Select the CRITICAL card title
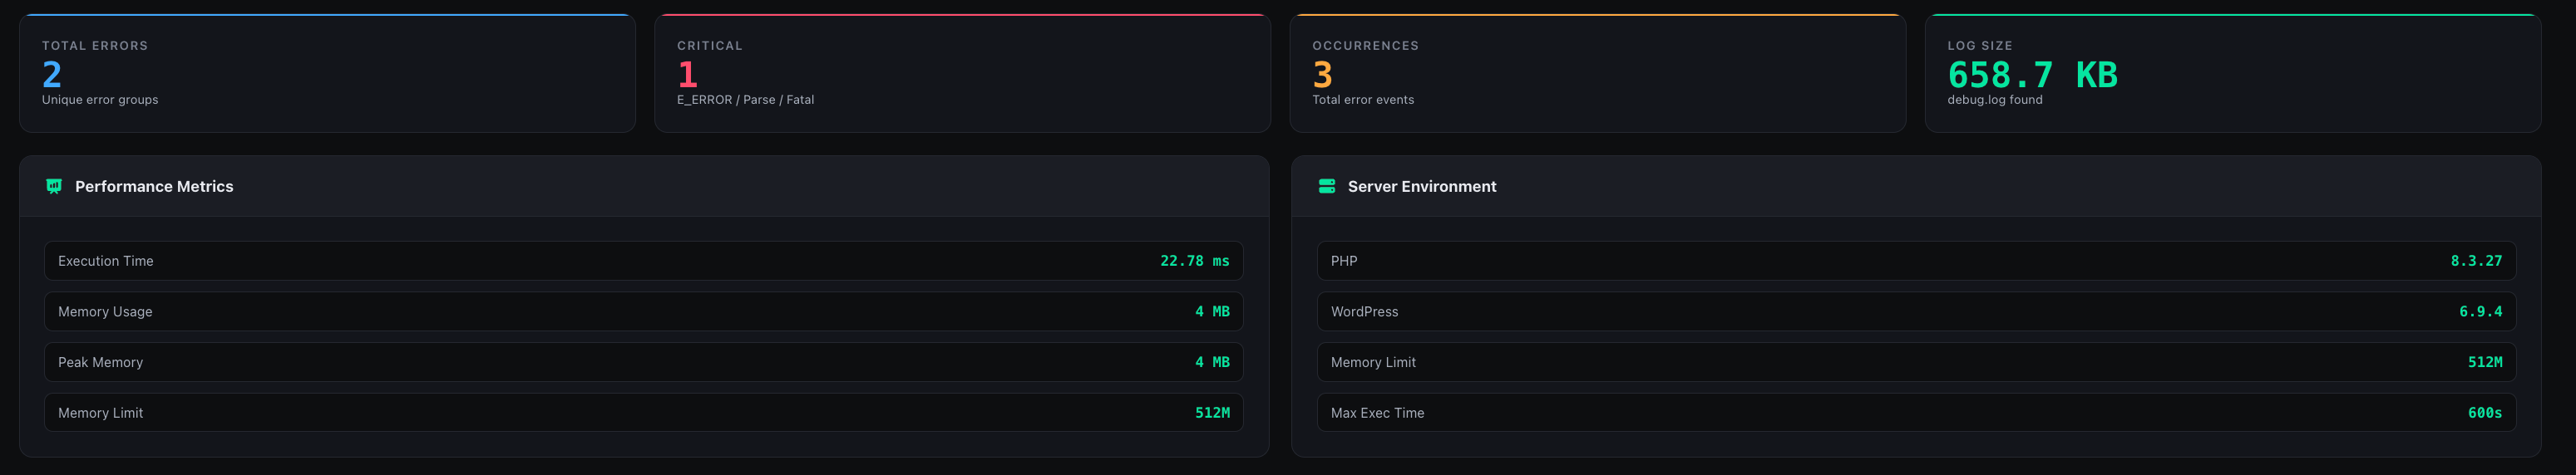Image resolution: width=2576 pixels, height=475 pixels. coord(710,46)
